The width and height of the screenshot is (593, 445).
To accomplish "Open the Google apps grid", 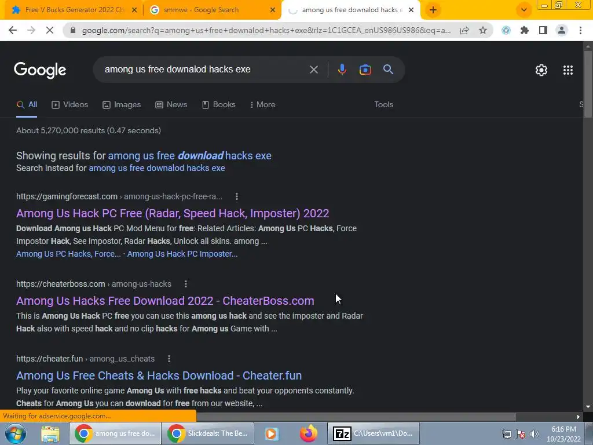I will (568, 70).
